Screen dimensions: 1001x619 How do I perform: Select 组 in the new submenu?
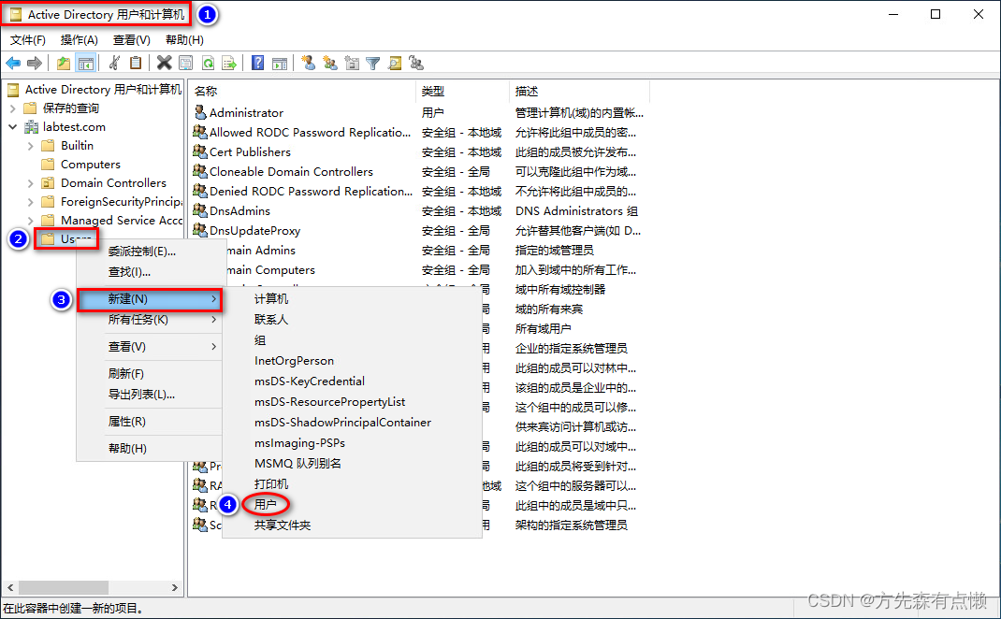[x=260, y=340]
